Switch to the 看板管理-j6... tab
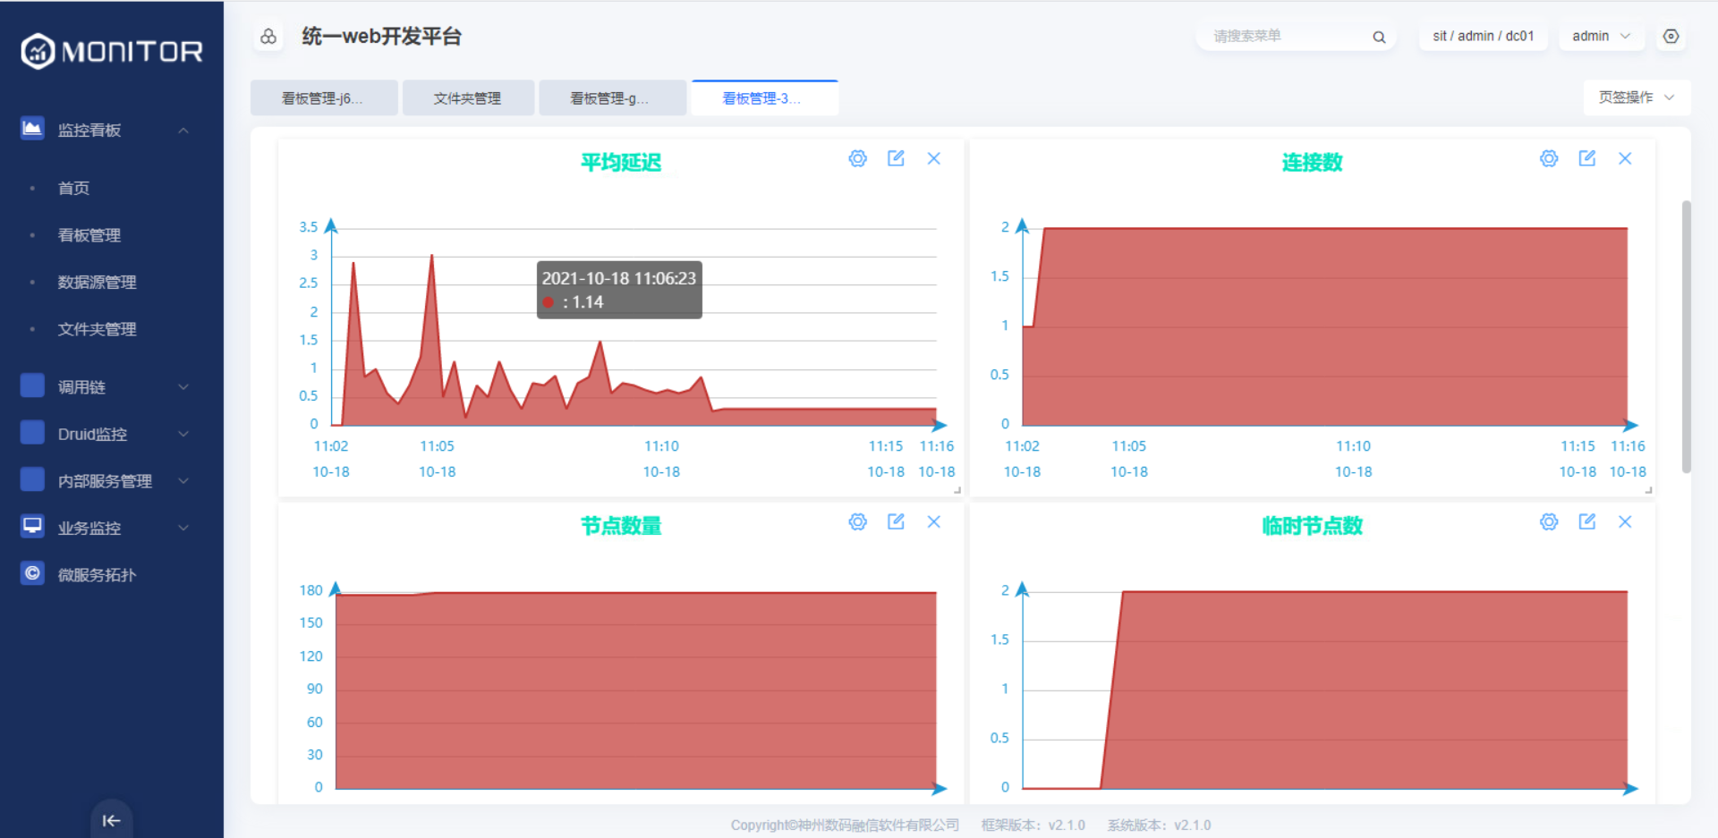1718x838 pixels. coord(324,98)
